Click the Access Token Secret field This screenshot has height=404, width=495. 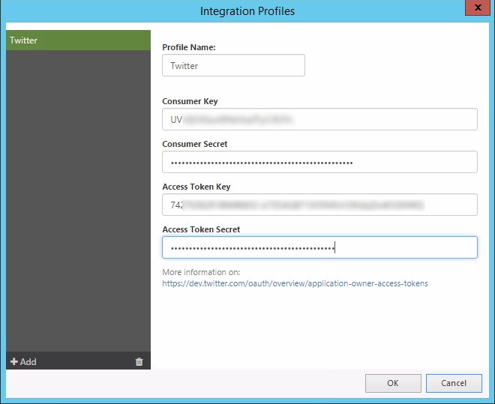click(319, 247)
